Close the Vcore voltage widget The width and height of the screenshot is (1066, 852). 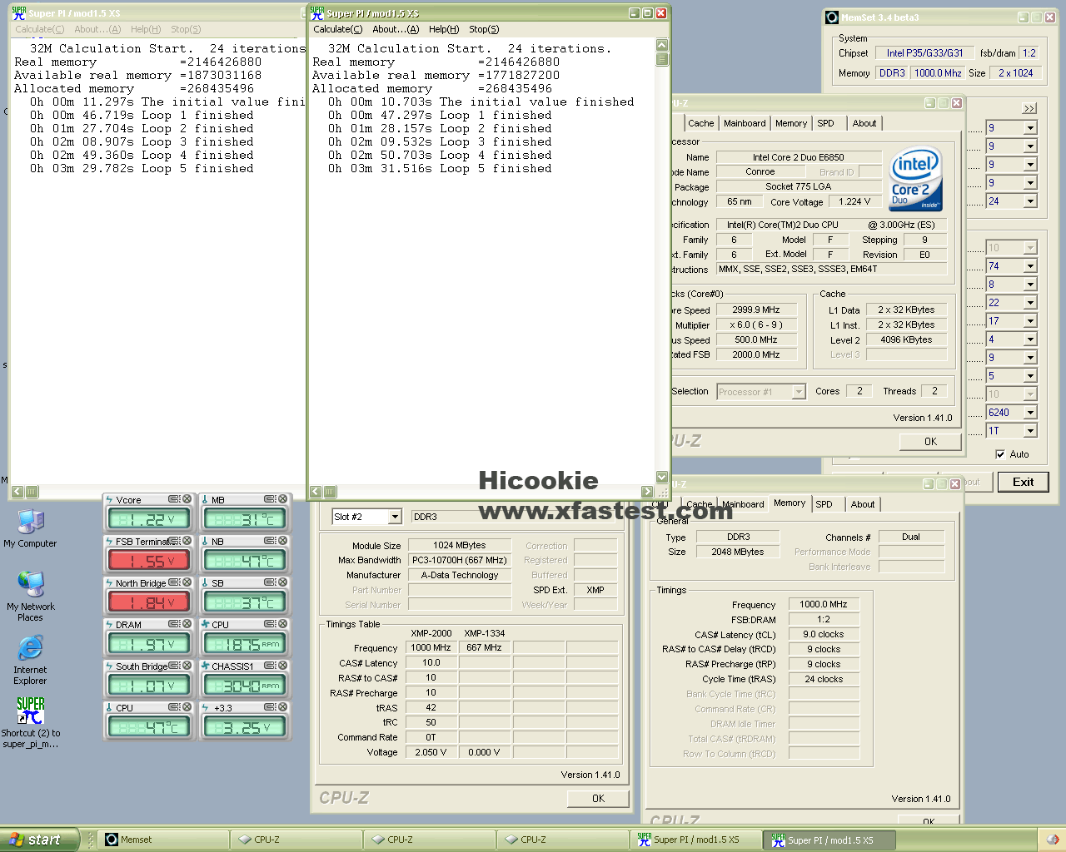point(187,499)
